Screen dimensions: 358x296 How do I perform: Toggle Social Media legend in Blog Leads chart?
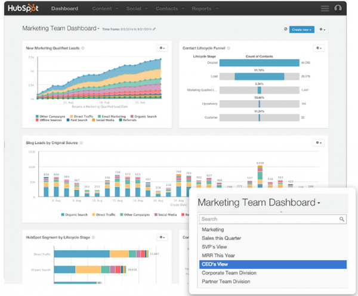[166, 214]
